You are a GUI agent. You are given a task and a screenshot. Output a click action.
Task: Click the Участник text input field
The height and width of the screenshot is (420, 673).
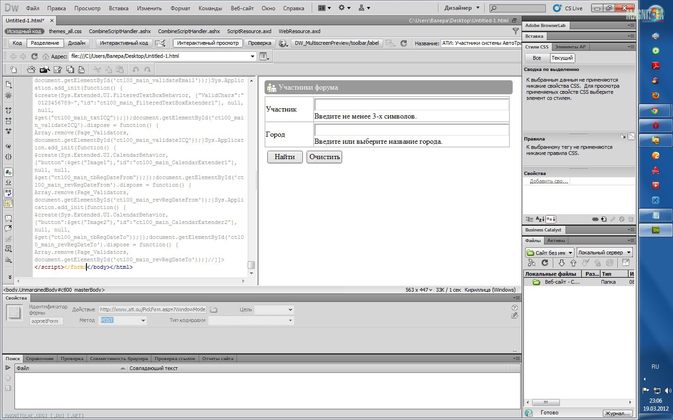pos(412,105)
